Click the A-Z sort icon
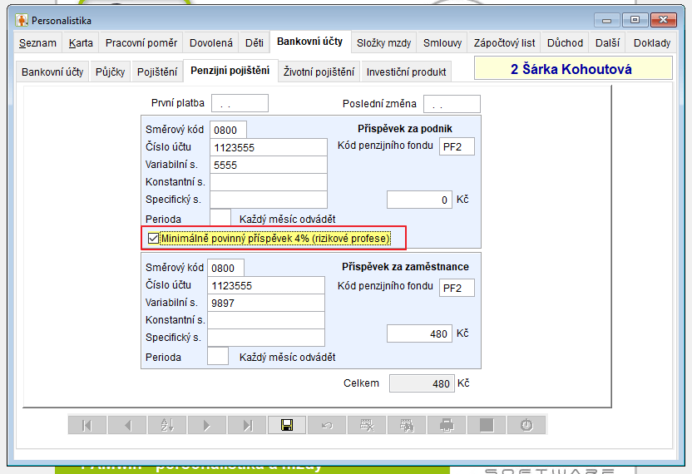The image size is (692, 474). (167, 425)
